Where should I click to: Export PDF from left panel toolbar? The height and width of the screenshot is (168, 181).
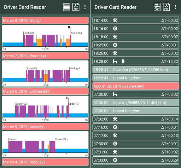pos(76,7)
